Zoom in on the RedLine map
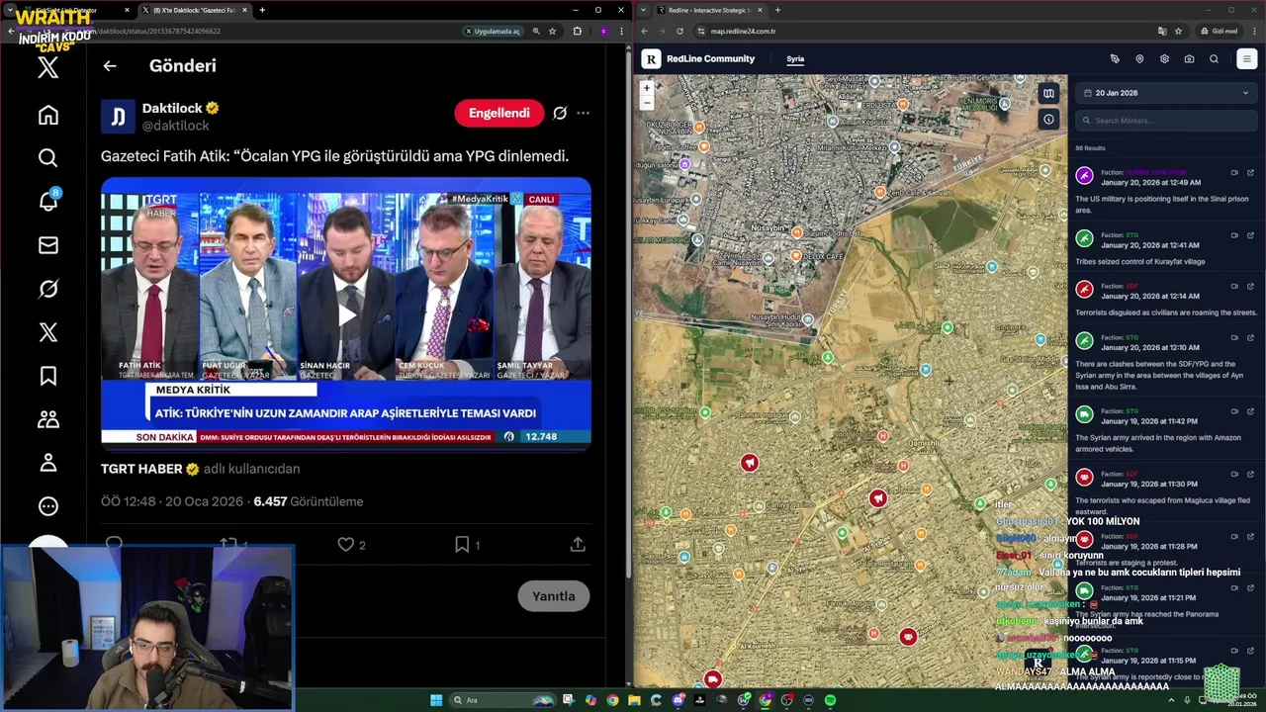The image size is (1266, 712). [x=647, y=88]
